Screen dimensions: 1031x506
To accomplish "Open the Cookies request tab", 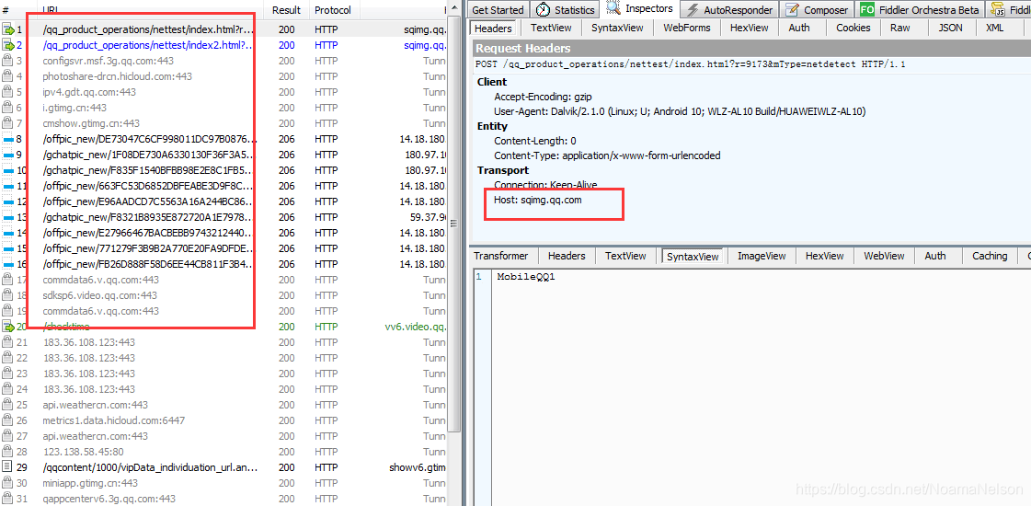I will (853, 28).
